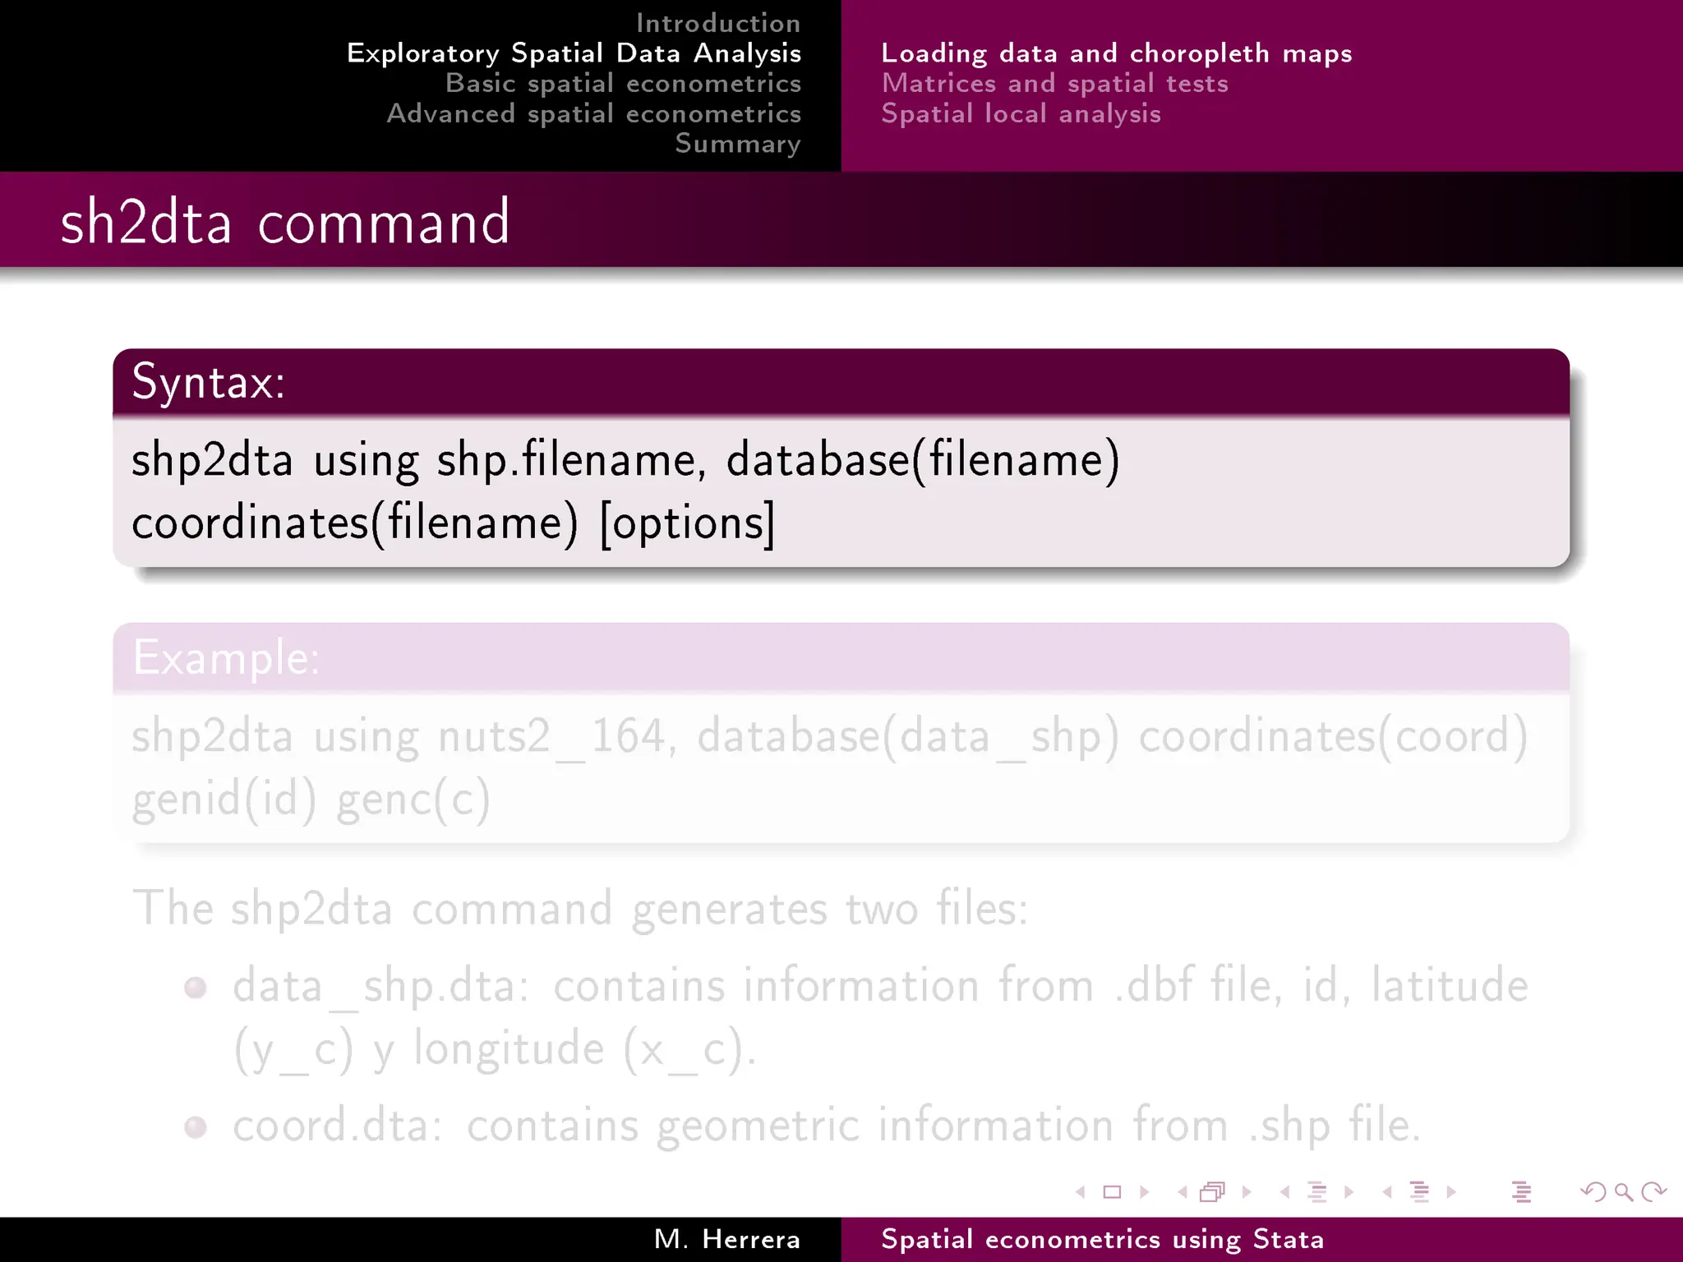Click the Example: block header

click(841, 657)
